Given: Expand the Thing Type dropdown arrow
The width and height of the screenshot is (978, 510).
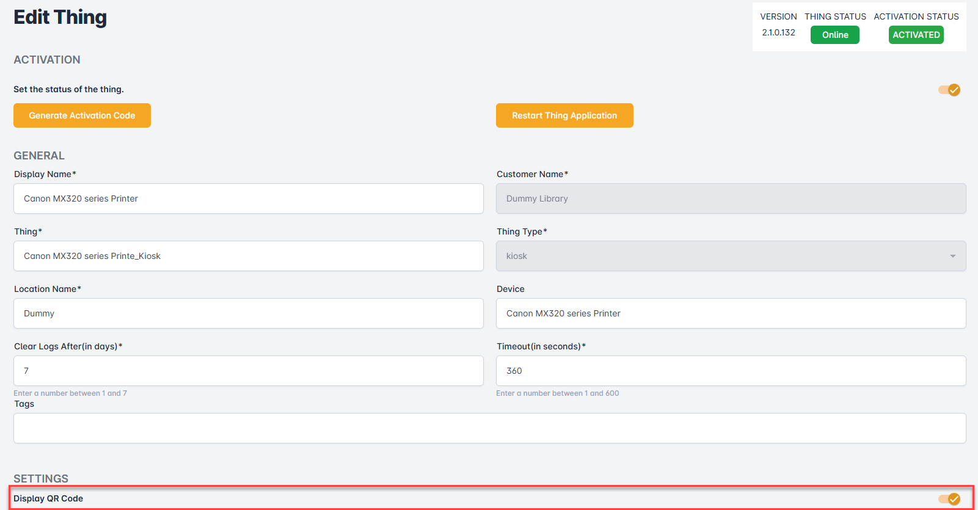Looking at the screenshot, I should [x=952, y=256].
